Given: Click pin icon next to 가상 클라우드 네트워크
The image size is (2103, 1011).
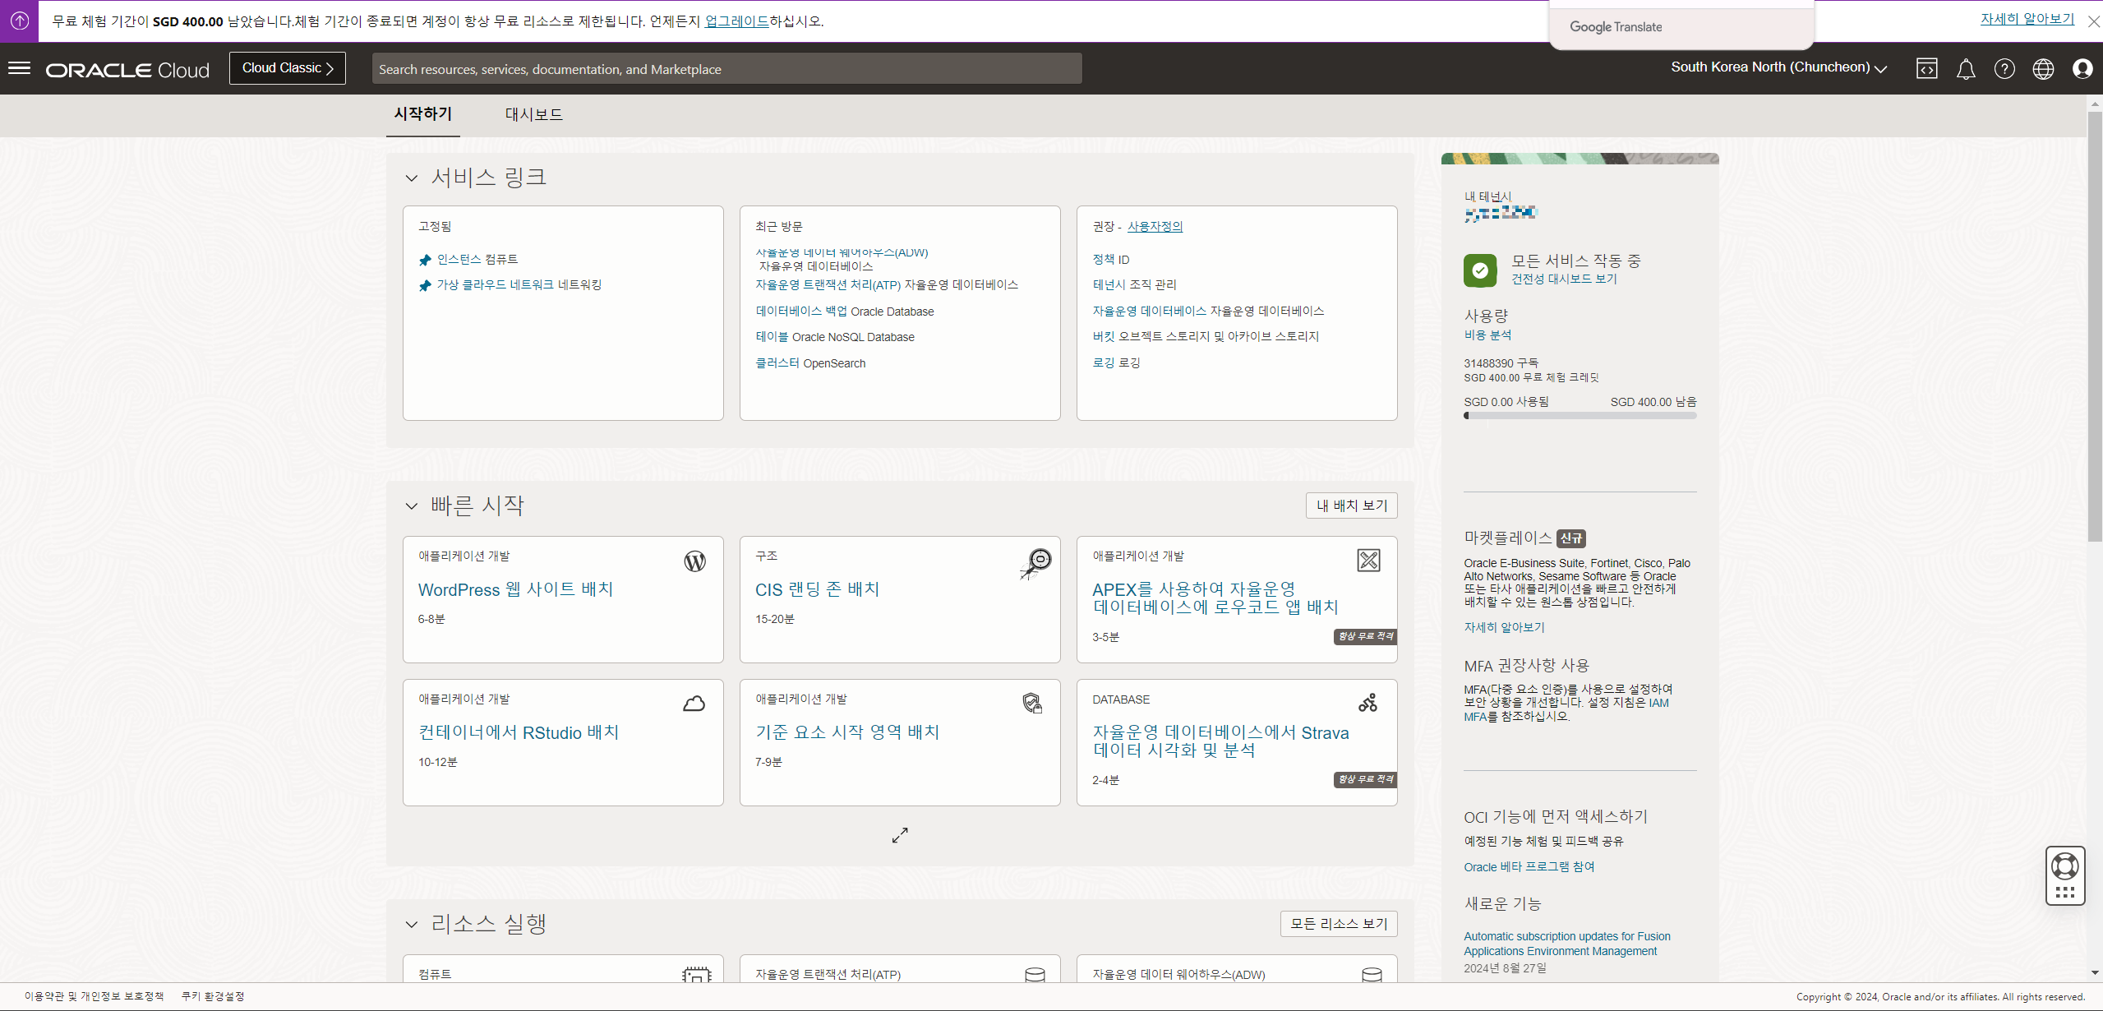Looking at the screenshot, I should pyautogui.click(x=425, y=285).
